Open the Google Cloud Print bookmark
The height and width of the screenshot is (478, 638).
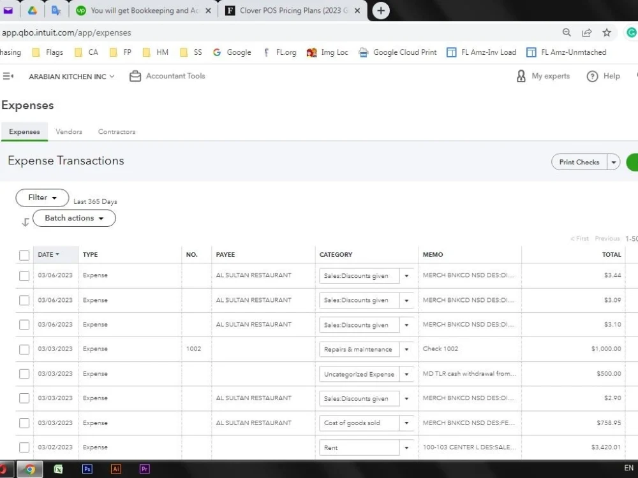(x=397, y=52)
